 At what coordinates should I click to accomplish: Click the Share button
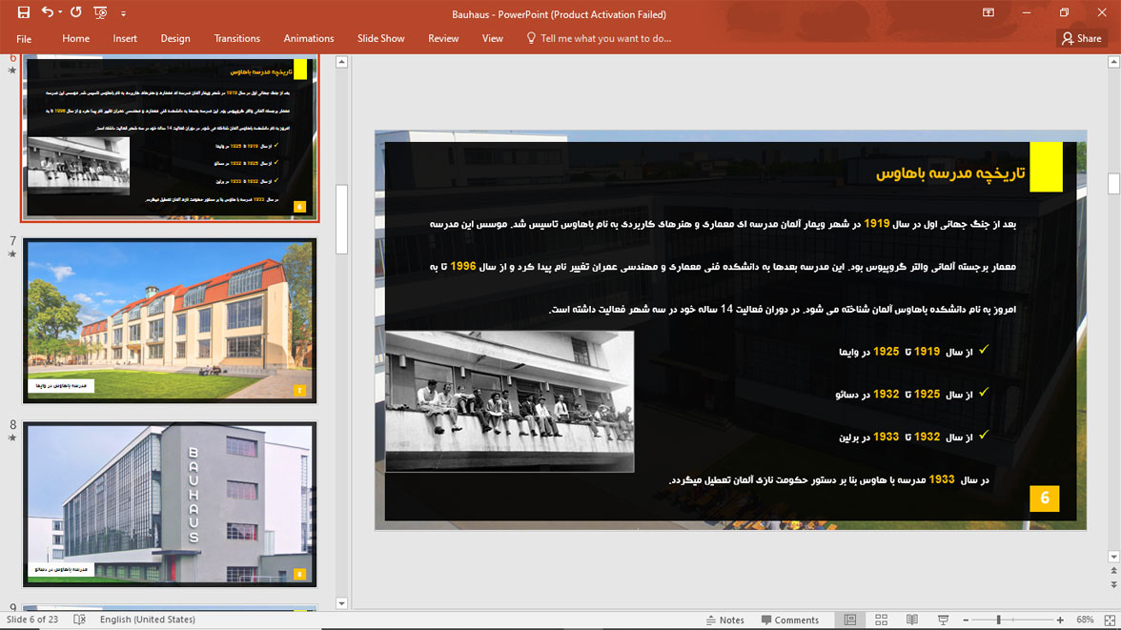point(1082,39)
